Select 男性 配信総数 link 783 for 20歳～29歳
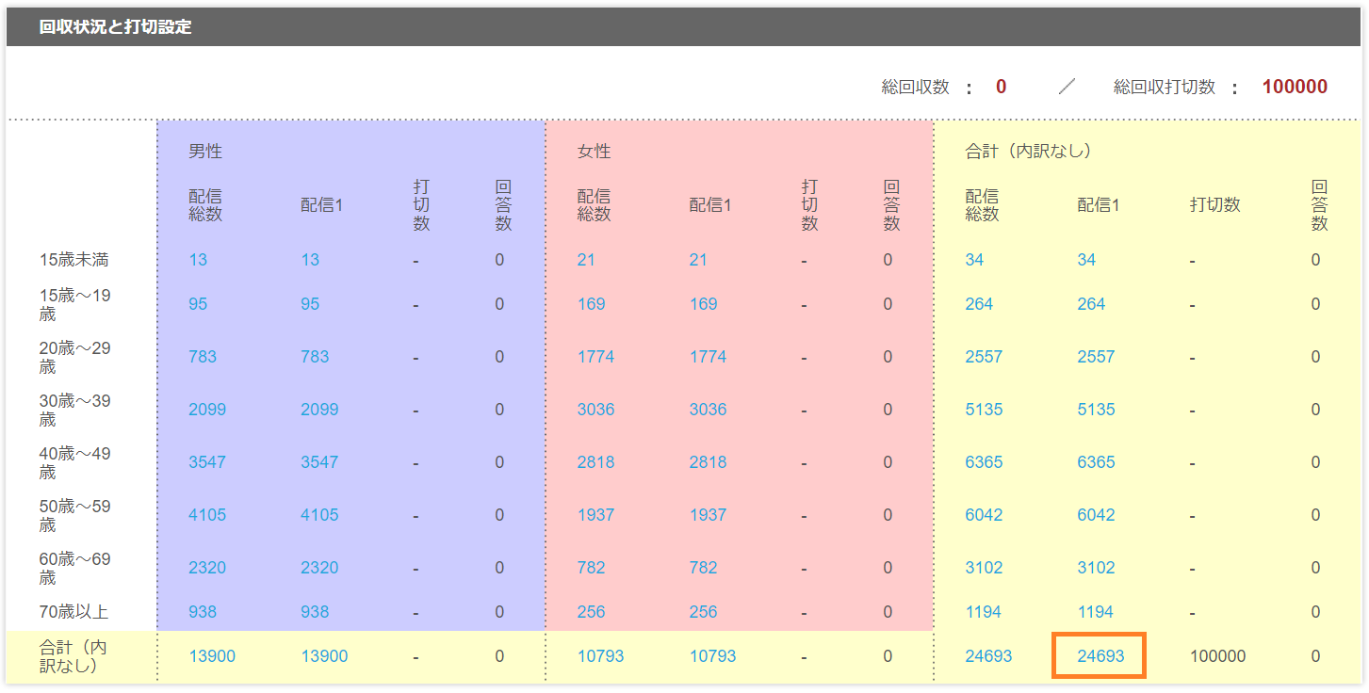The image size is (1369, 693). [203, 357]
